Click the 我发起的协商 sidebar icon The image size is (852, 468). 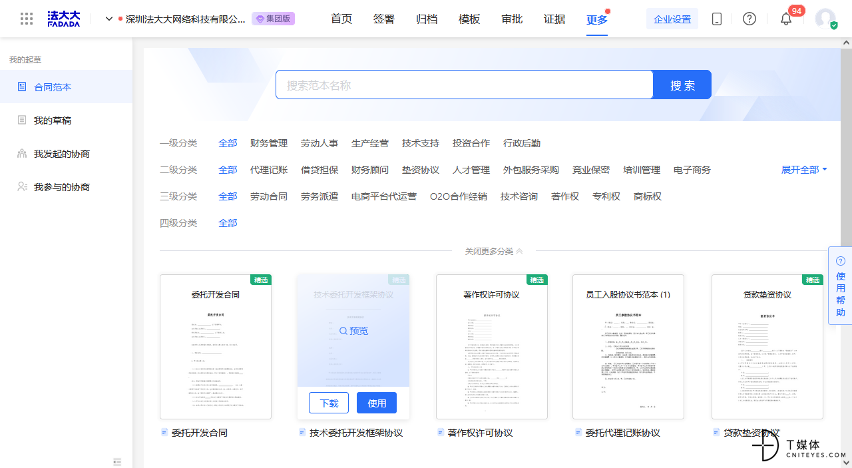[22, 154]
